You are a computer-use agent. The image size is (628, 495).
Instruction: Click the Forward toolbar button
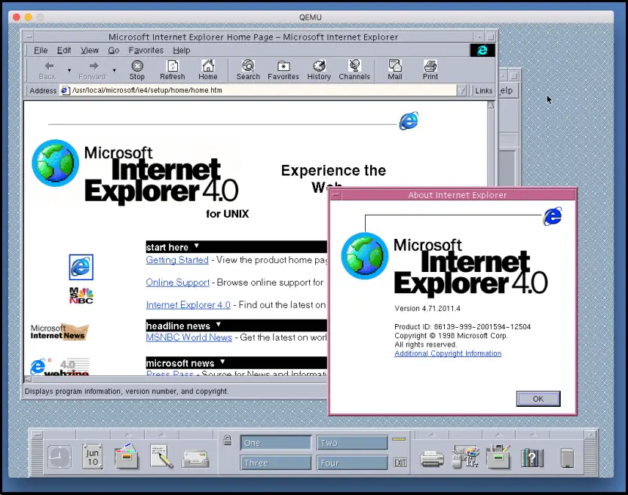click(93, 70)
